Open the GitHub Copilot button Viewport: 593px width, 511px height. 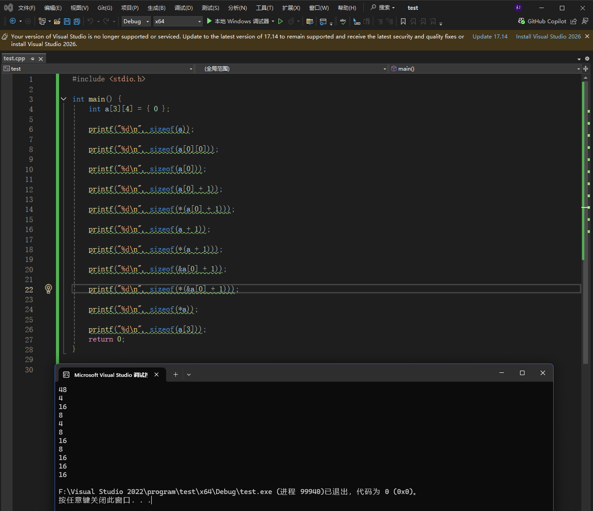pyautogui.click(x=542, y=21)
